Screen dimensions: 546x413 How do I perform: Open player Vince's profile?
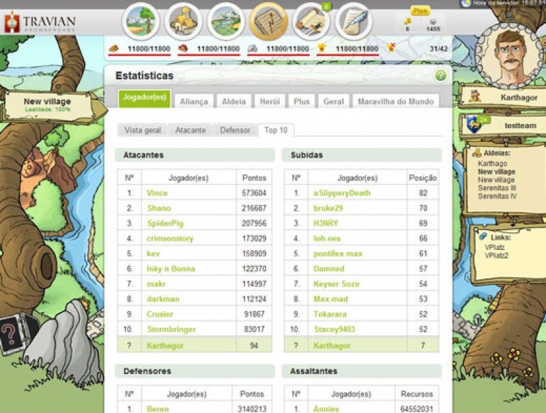[x=157, y=193]
